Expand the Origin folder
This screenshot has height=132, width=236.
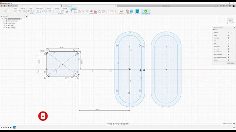point(4,25)
